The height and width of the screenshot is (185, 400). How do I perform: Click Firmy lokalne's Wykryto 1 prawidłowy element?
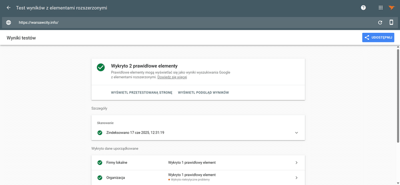[x=192, y=163]
